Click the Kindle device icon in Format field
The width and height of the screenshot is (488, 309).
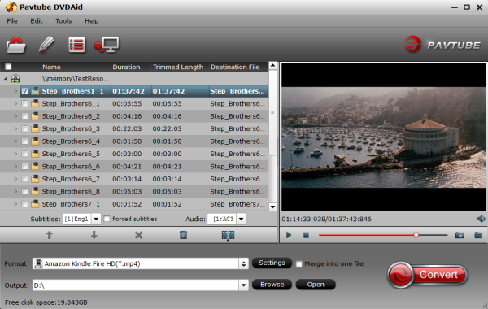tap(38, 263)
